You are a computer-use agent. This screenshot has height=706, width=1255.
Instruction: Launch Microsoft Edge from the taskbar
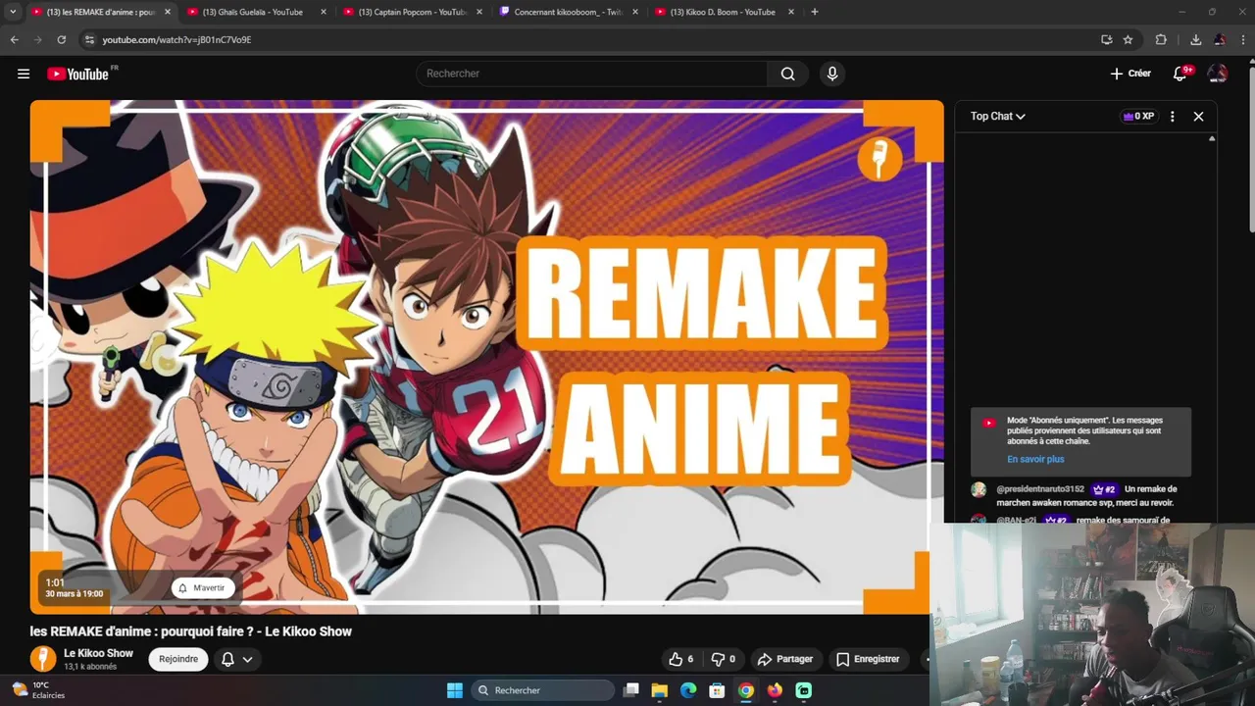point(688,690)
